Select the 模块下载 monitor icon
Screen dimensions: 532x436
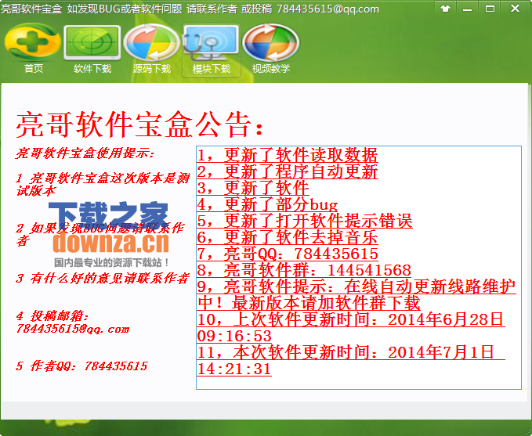pyautogui.click(x=212, y=50)
